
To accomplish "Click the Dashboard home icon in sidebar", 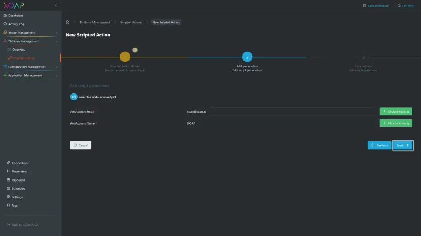I will point(5,15).
